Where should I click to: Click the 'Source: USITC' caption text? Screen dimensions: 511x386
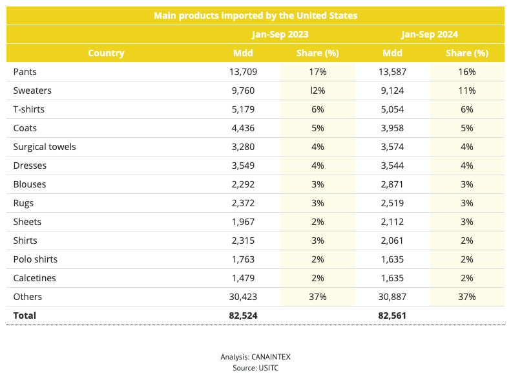click(256, 368)
